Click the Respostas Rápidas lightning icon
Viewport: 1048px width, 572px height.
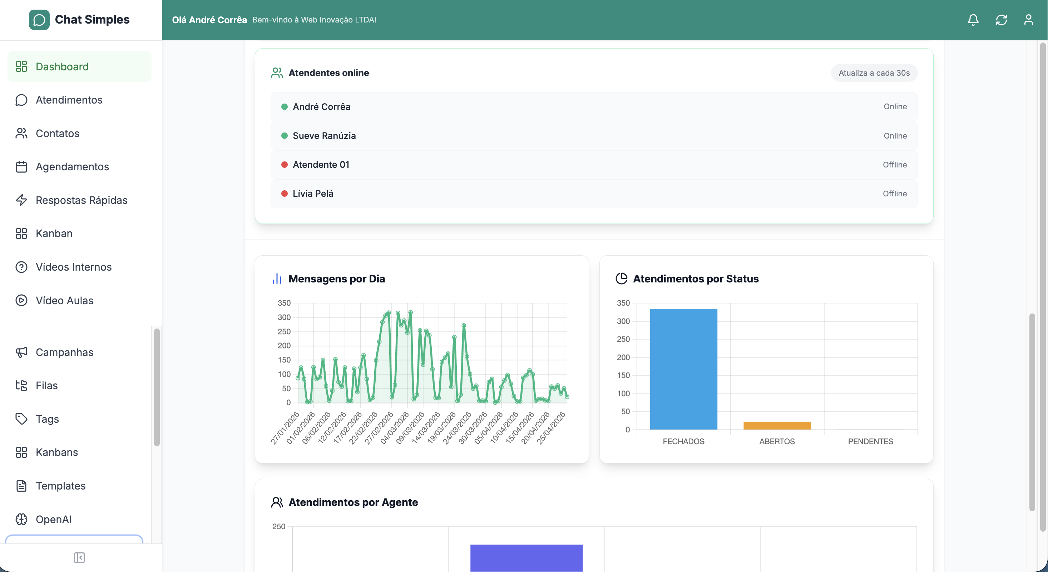pos(21,200)
